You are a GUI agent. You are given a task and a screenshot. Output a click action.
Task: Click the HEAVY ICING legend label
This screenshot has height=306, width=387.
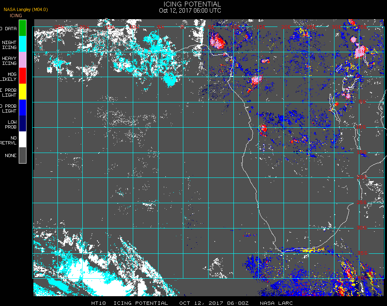pos(9,61)
